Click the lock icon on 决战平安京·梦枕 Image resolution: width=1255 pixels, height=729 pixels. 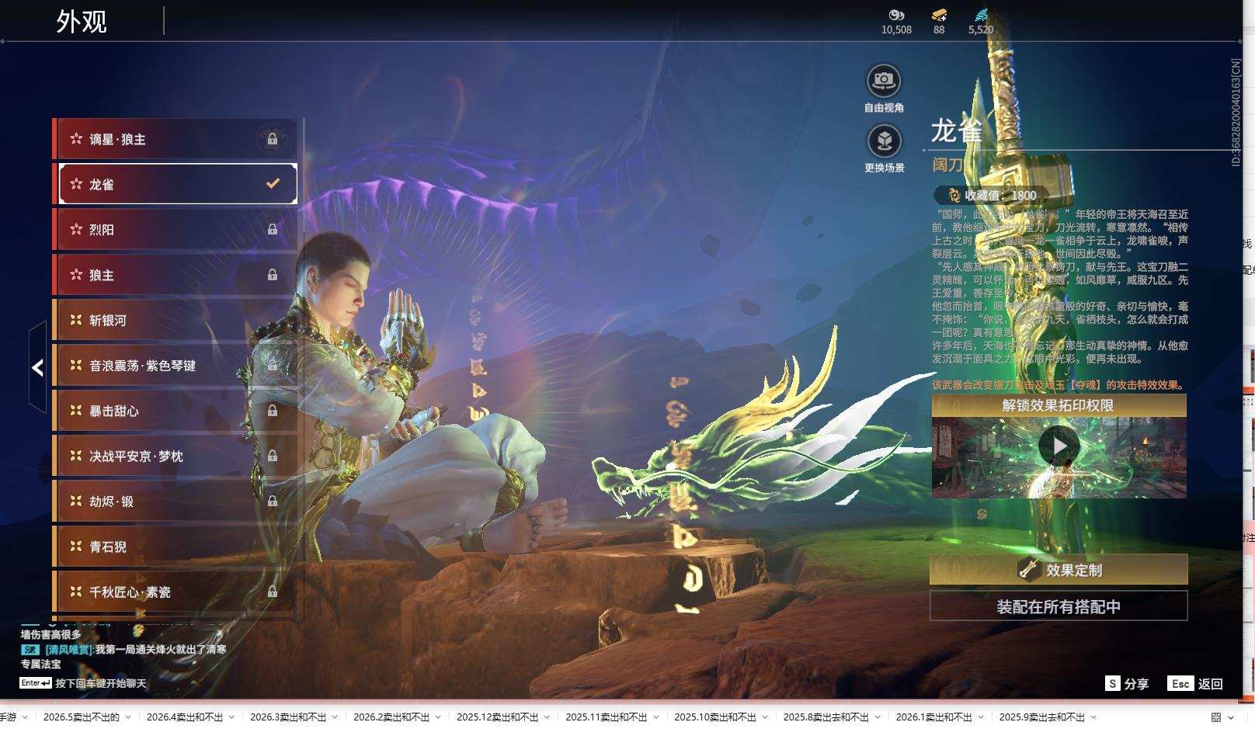273,456
